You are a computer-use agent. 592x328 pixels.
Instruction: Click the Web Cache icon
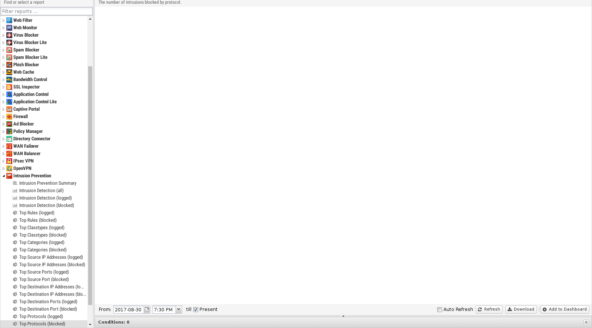[9, 72]
